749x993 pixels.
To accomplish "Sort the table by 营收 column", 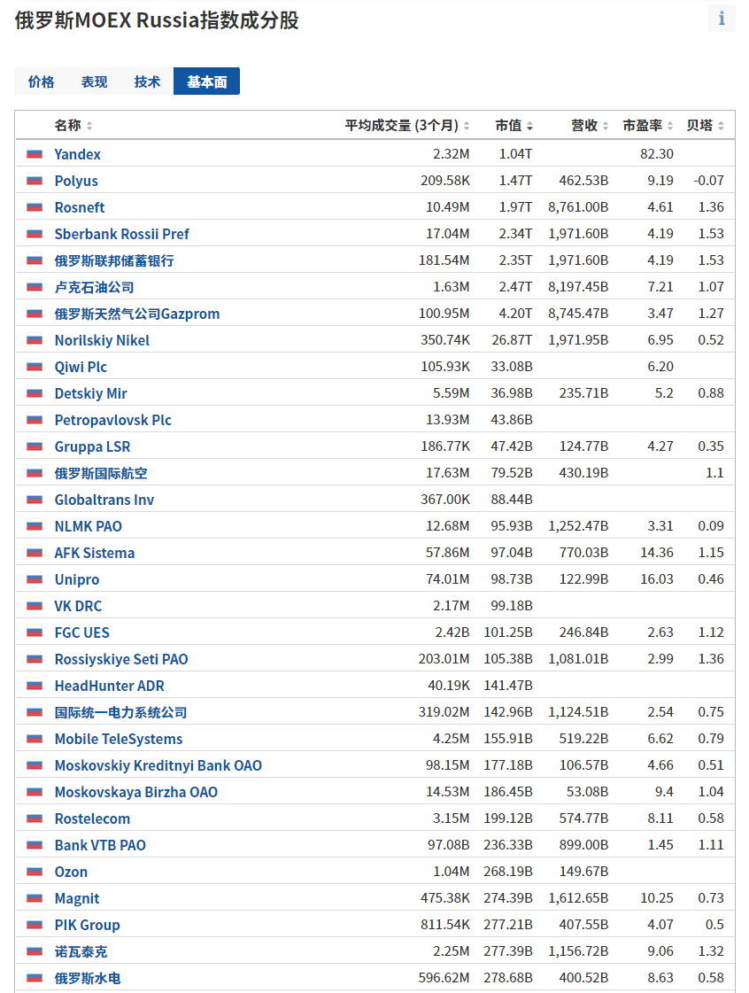I will (590, 126).
